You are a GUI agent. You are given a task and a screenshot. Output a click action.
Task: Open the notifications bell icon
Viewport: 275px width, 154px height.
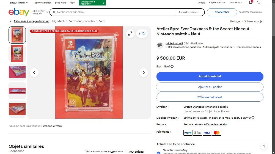(x=250, y=3)
